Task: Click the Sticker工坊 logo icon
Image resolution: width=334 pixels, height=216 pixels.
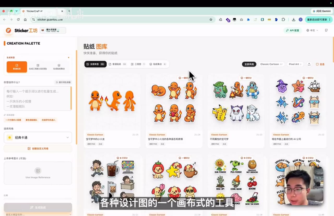Action: coord(9,31)
